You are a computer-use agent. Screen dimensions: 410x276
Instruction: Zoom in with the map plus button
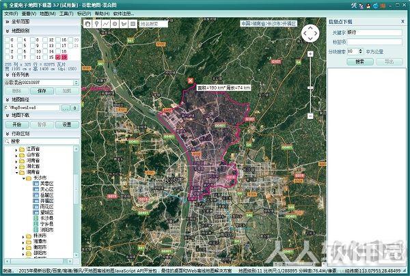(310, 54)
